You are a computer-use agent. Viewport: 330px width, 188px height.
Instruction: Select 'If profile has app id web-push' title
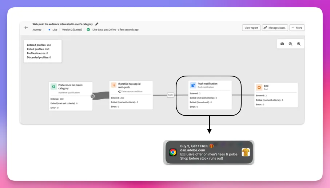pyautogui.click(x=129, y=85)
